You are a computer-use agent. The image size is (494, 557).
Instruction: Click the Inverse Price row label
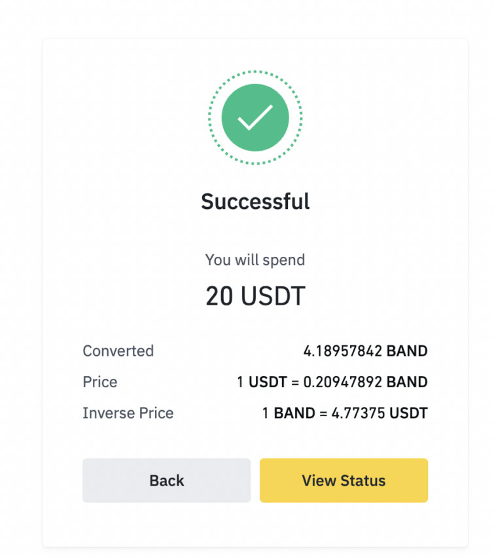tap(128, 413)
